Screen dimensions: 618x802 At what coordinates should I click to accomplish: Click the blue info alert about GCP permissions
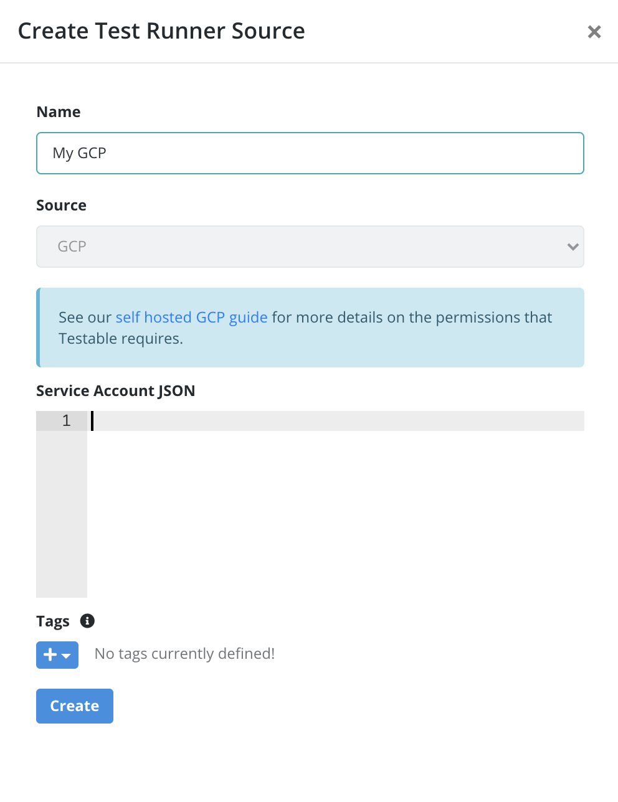point(310,328)
